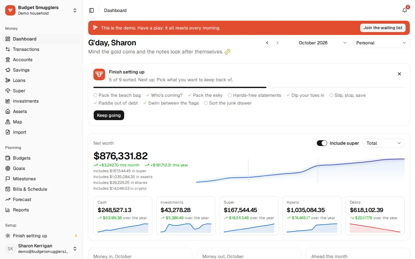Open Finish setting up in sidebar
Screen dimensions: 415x259
tap(41, 236)
